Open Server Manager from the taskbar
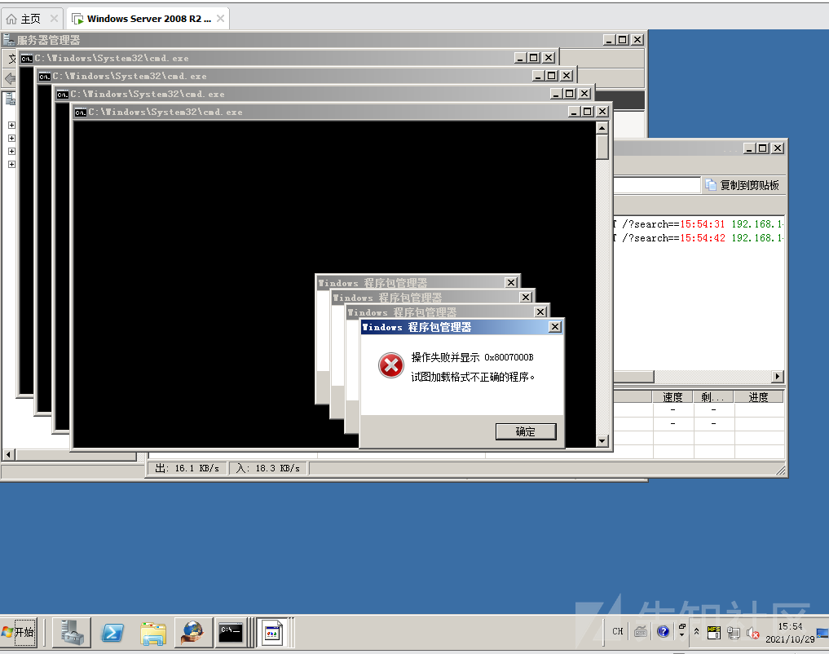The image size is (829, 654). [72, 632]
